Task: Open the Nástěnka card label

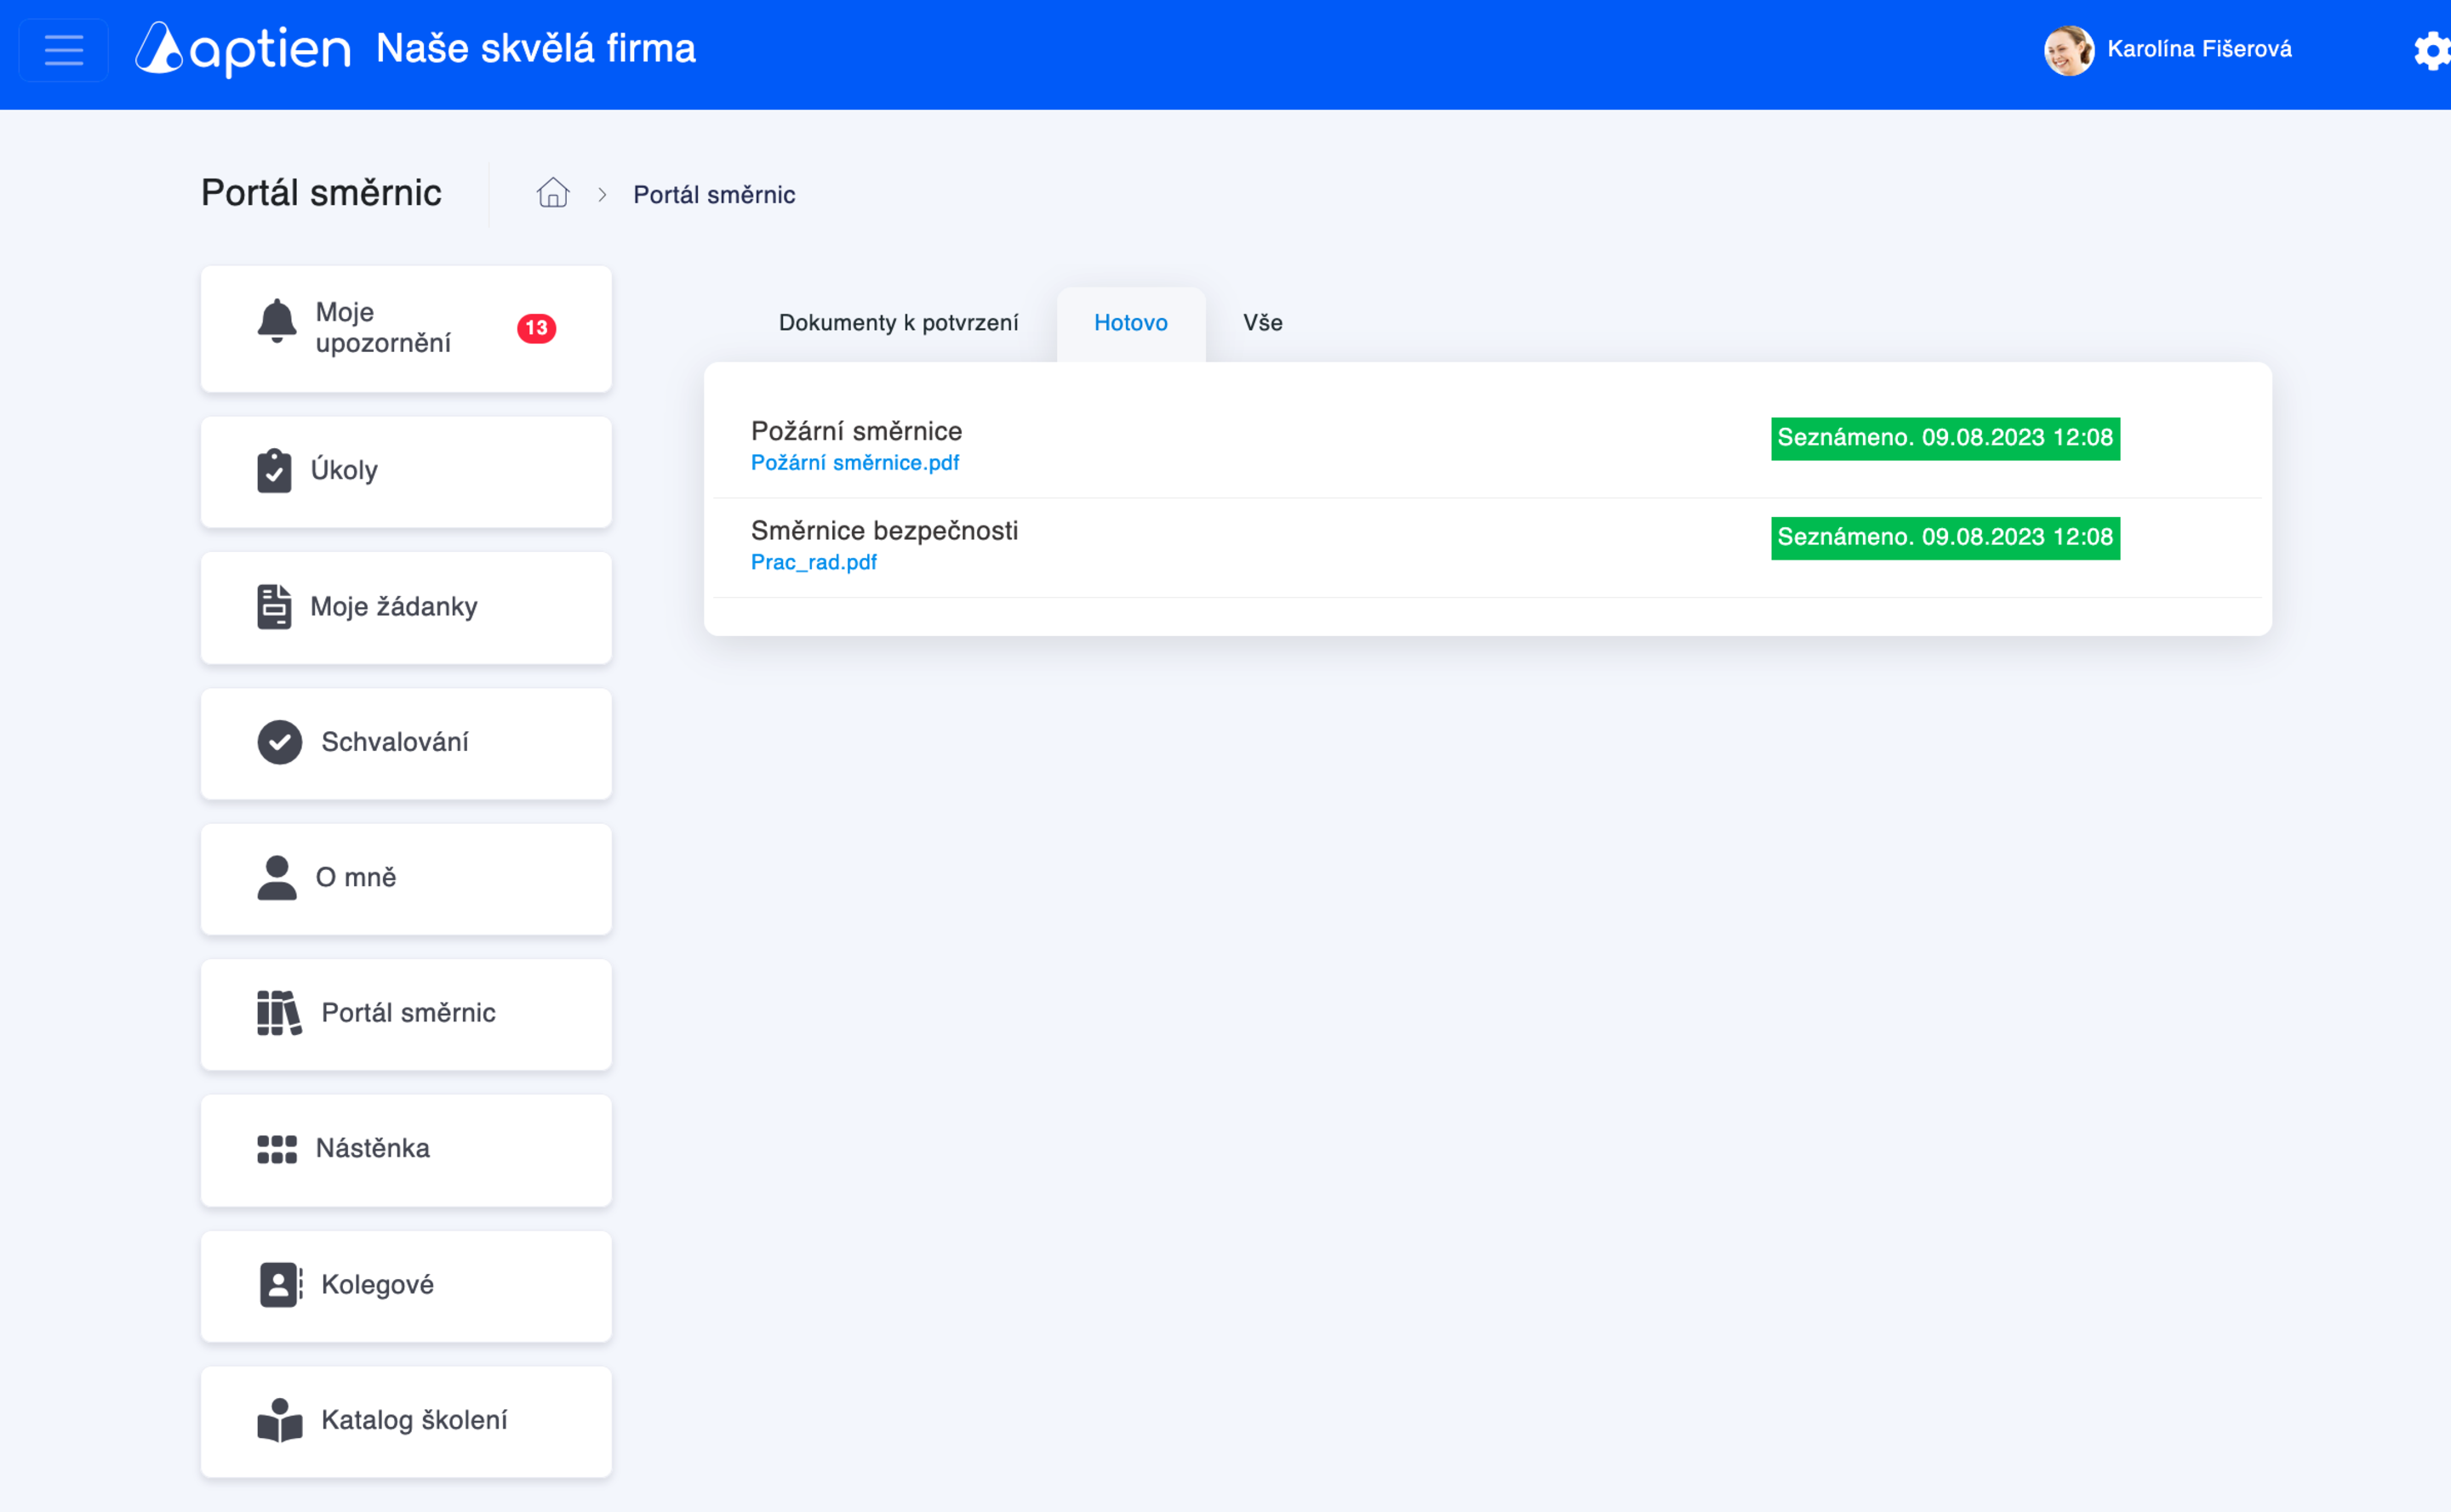Action: point(372,1148)
